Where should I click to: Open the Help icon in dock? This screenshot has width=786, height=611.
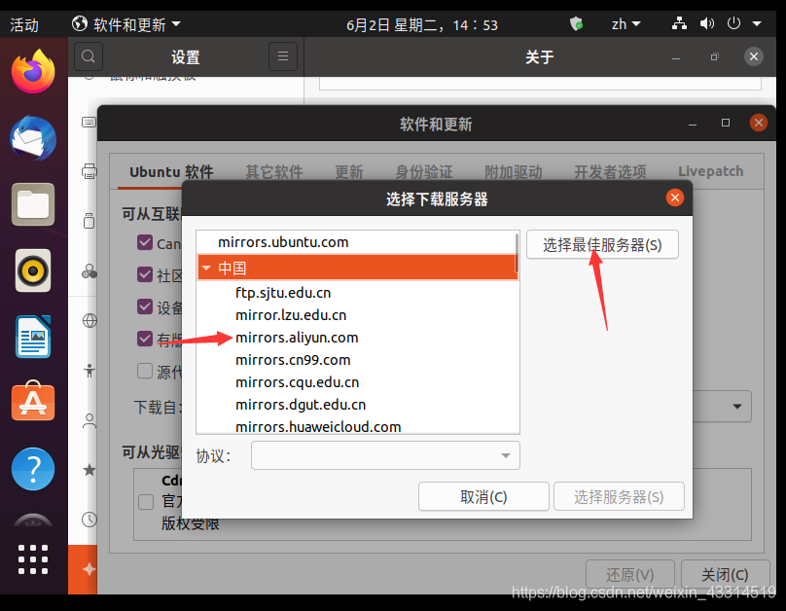pos(33,469)
